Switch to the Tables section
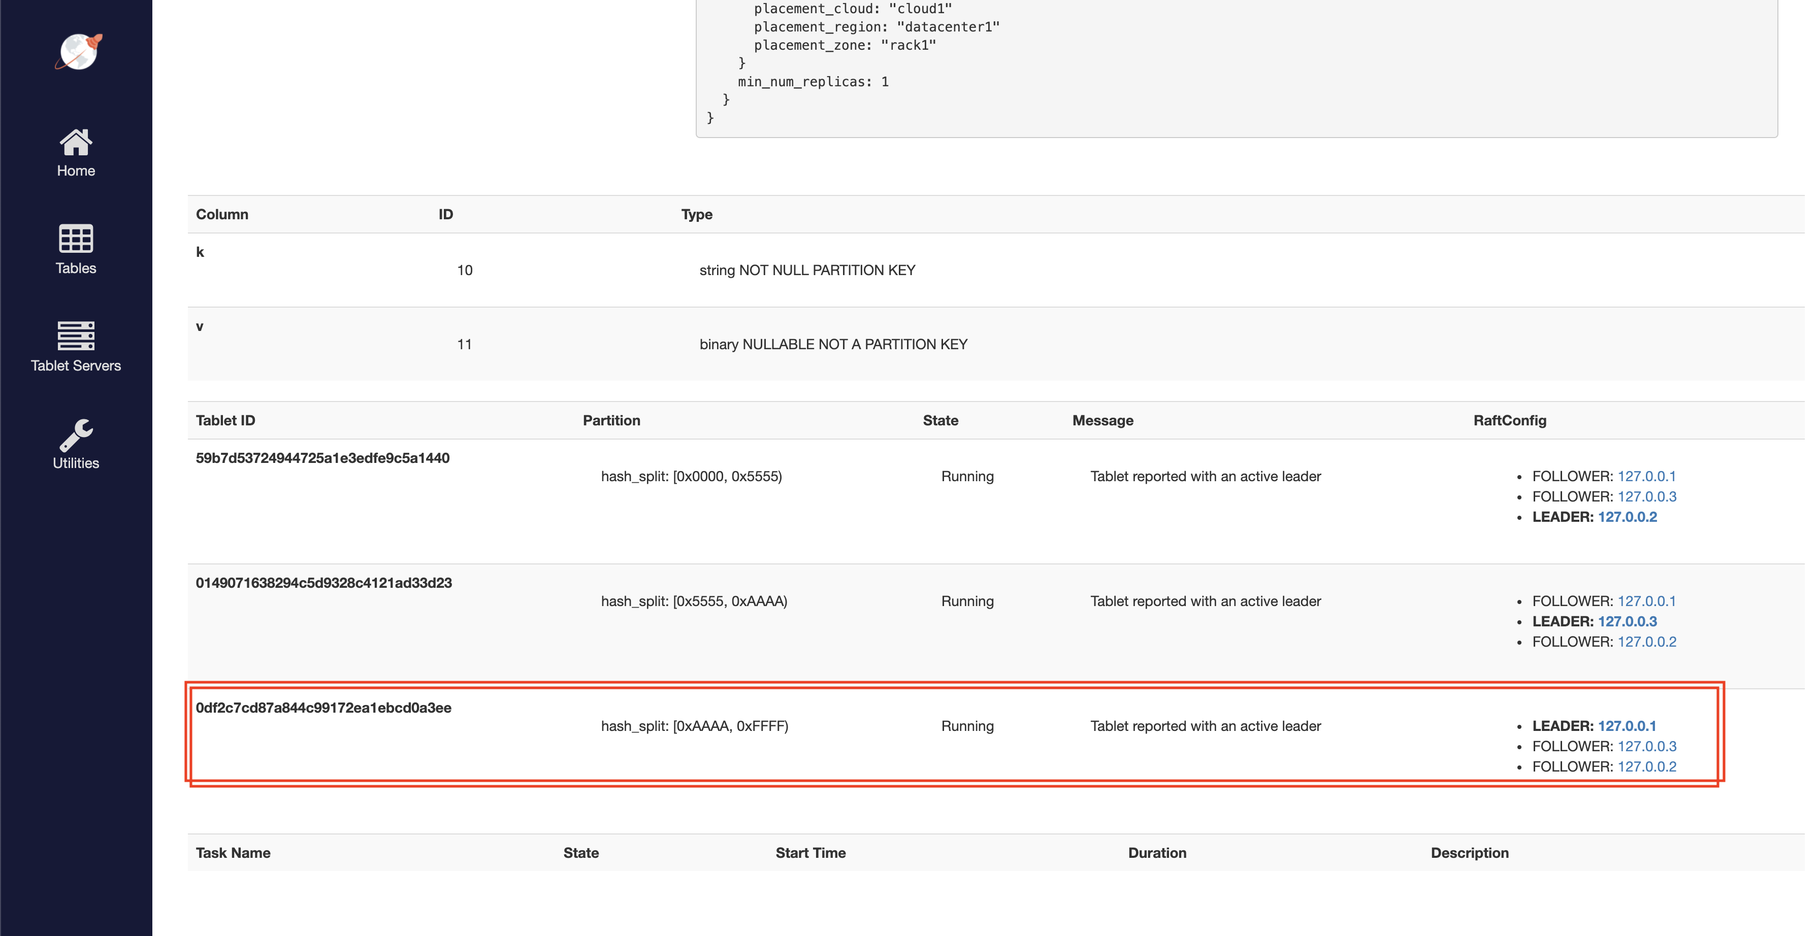 [76, 267]
